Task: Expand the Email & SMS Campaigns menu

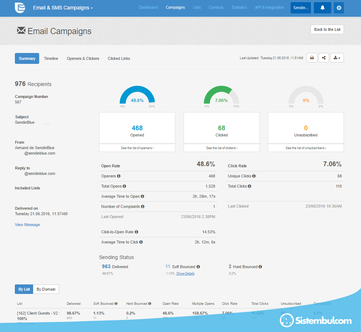Action: click(63, 8)
